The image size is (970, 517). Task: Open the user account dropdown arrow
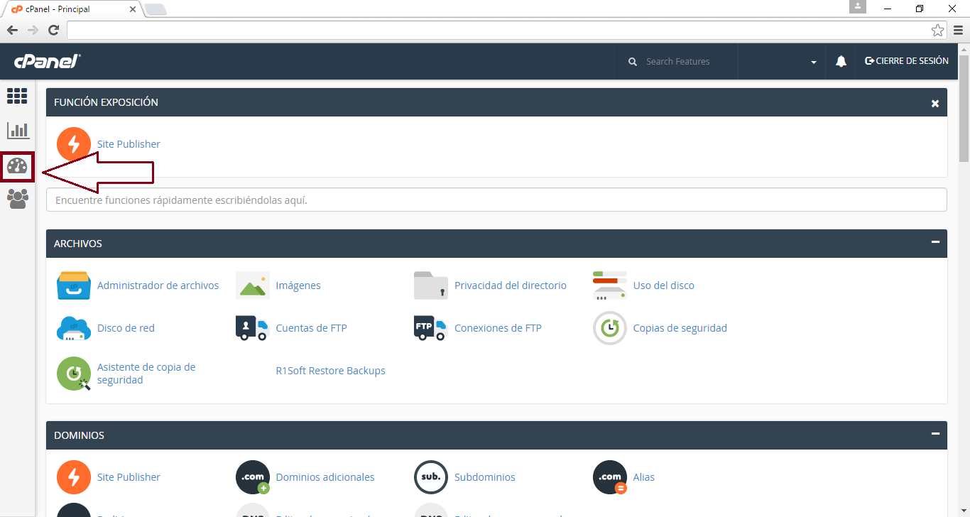813,62
